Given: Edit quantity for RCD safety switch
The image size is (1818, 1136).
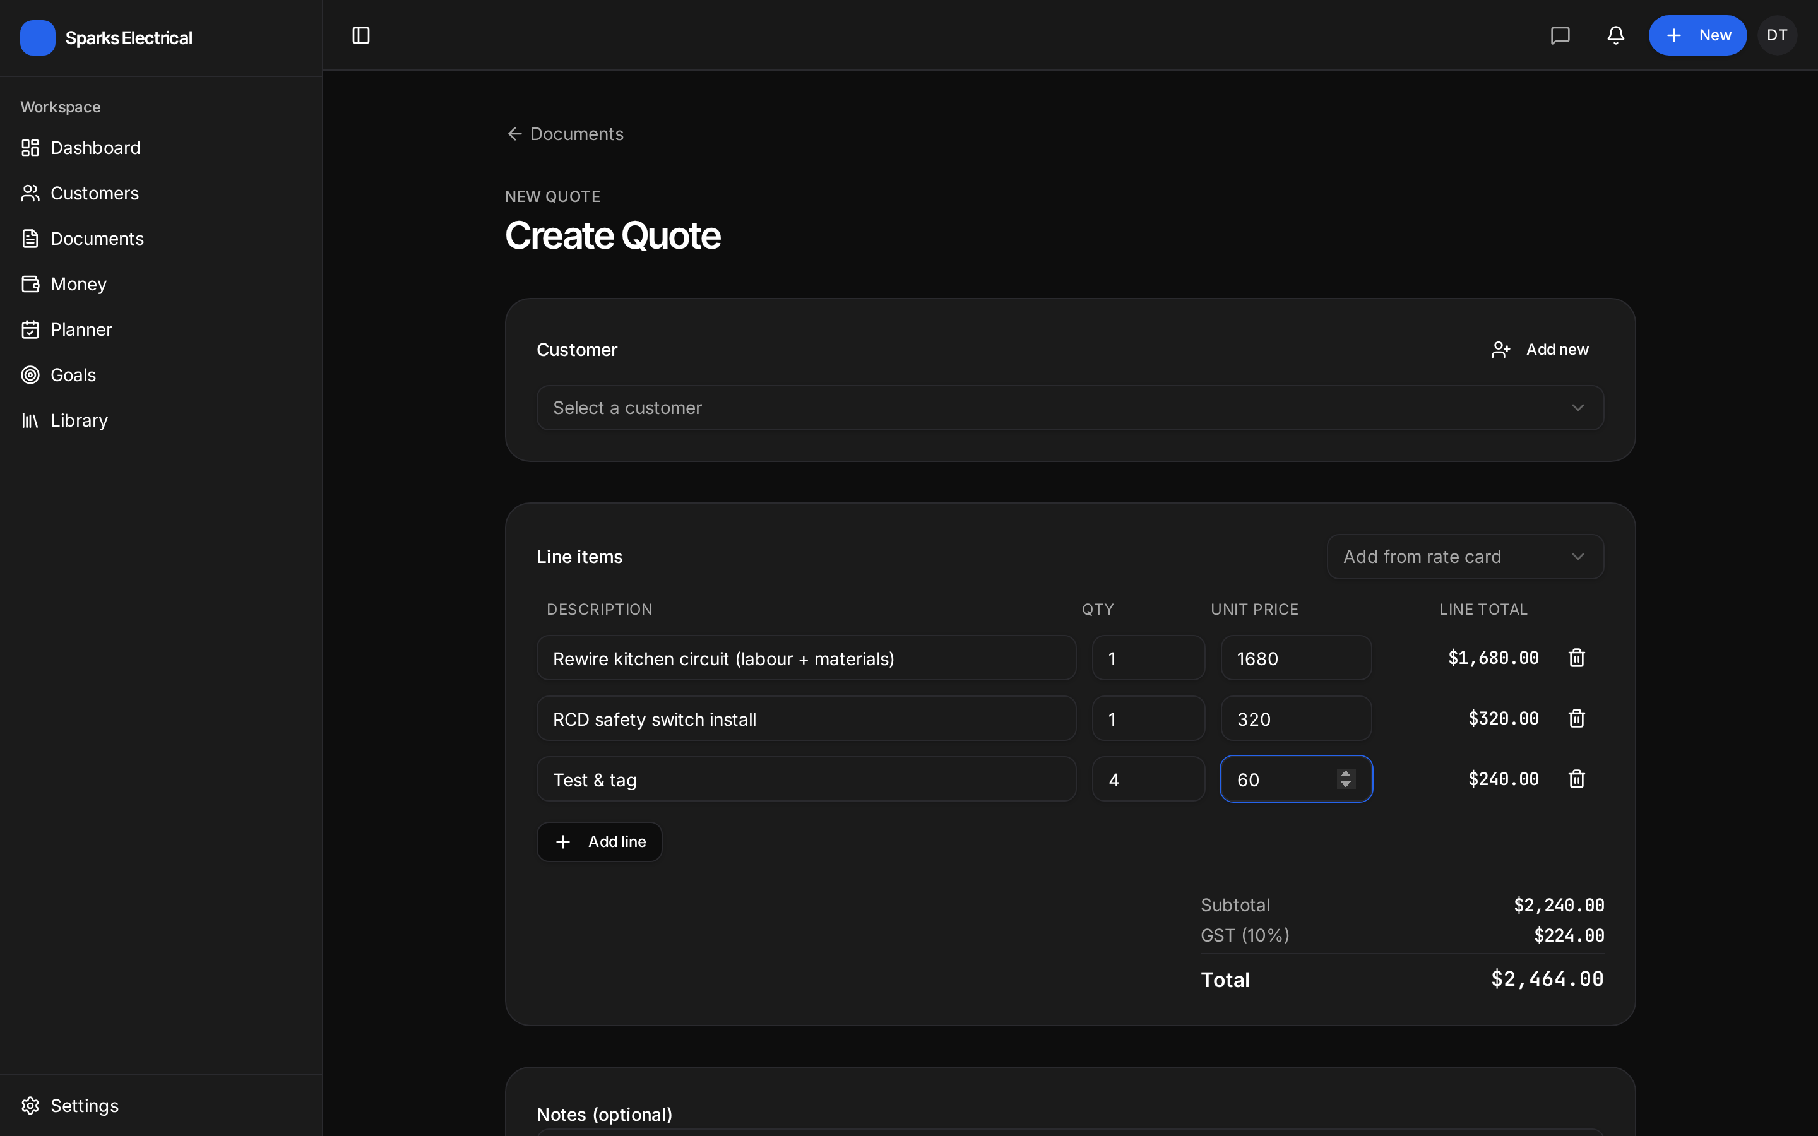Looking at the screenshot, I should 1148,718.
